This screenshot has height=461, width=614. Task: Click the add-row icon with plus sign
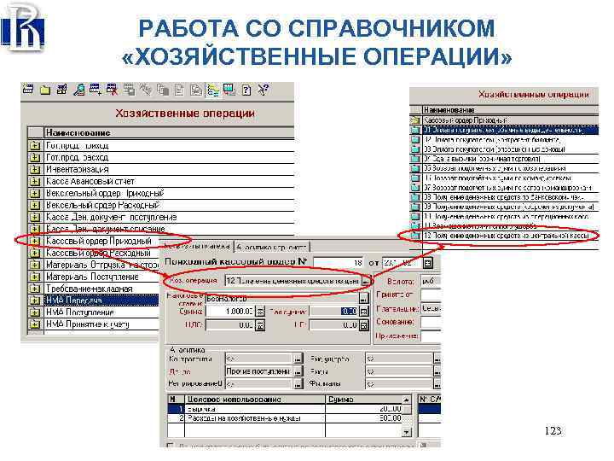tap(96, 90)
